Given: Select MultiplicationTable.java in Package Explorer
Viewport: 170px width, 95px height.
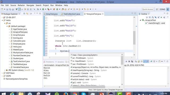Looking at the screenshot, I should pos(23,53).
